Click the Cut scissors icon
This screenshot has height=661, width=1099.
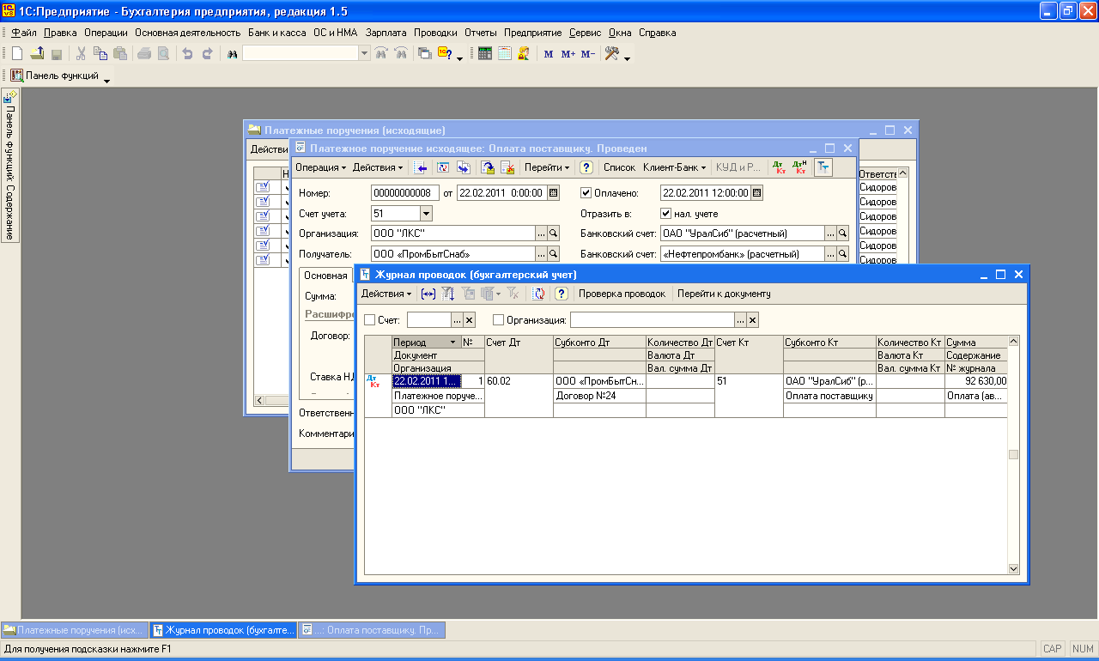[81, 53]
